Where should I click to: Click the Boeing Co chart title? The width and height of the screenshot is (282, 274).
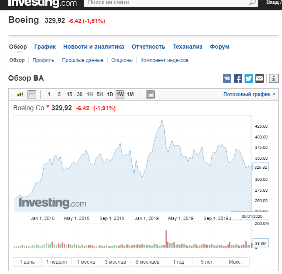click(x=29, y=108)
